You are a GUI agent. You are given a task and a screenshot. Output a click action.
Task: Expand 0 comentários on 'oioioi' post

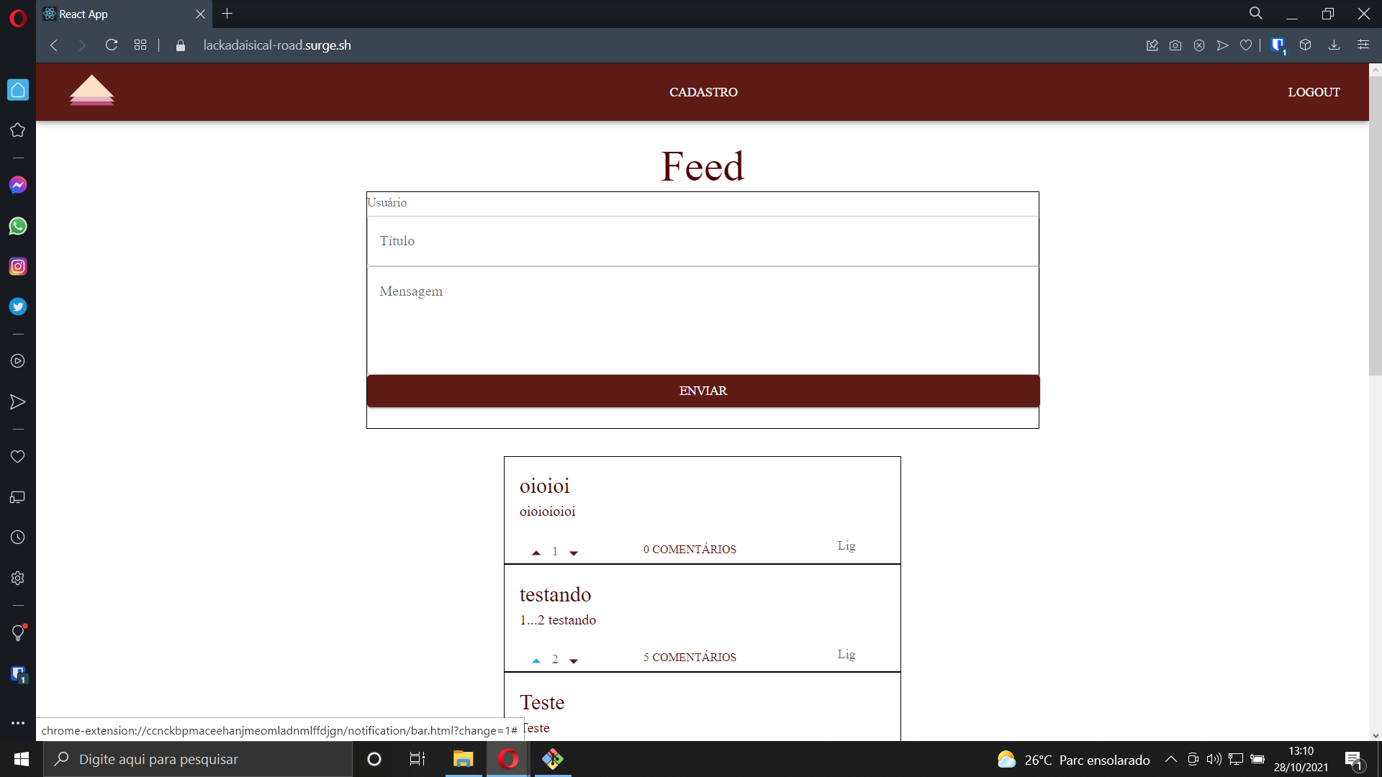690,549
